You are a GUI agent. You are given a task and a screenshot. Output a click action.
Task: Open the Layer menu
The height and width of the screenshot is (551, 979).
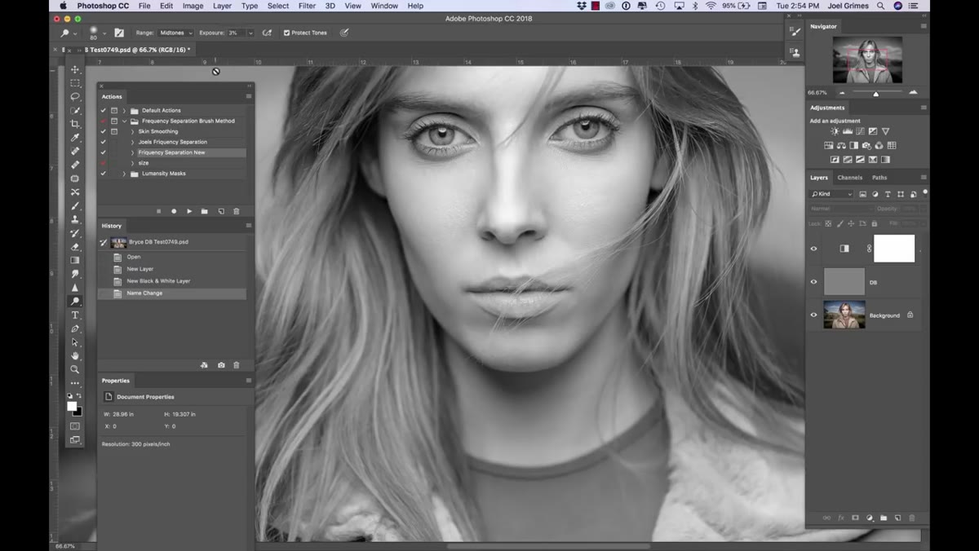pos(222,6)
